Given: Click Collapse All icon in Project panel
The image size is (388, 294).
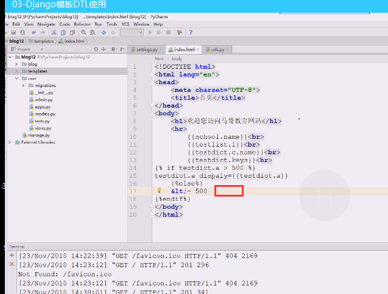Looking at the screenshot, I should 104,49.
